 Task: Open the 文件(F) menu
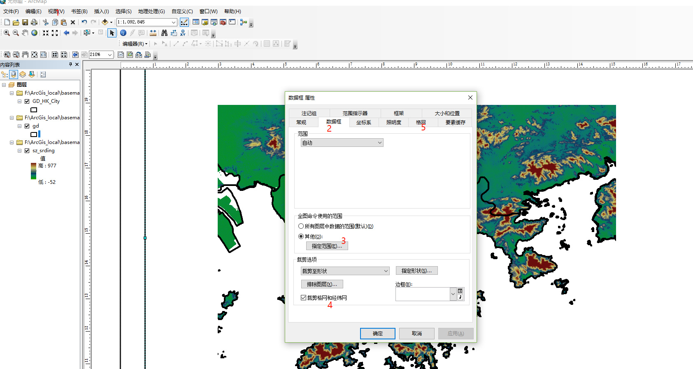tap(11, 12)
